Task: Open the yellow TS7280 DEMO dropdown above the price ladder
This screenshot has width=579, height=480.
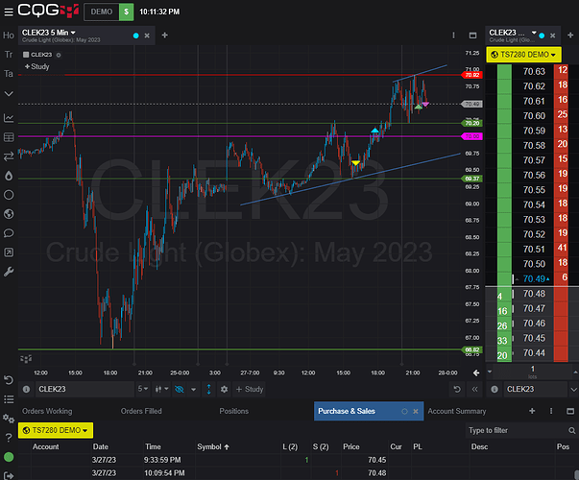Action: pyautogui.click(x=527, y=56)
